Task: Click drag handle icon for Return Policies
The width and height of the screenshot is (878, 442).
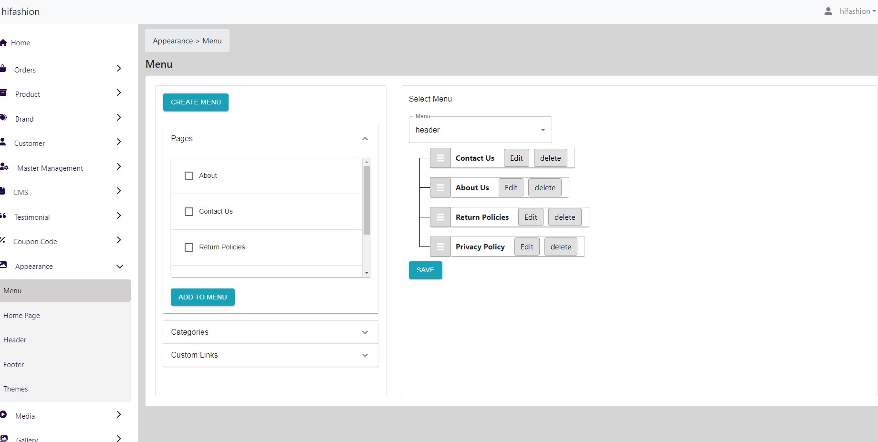Action: 440,217
